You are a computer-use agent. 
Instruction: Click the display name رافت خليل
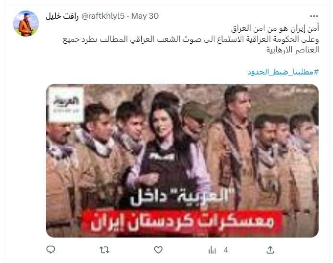(x=62, y=16)
